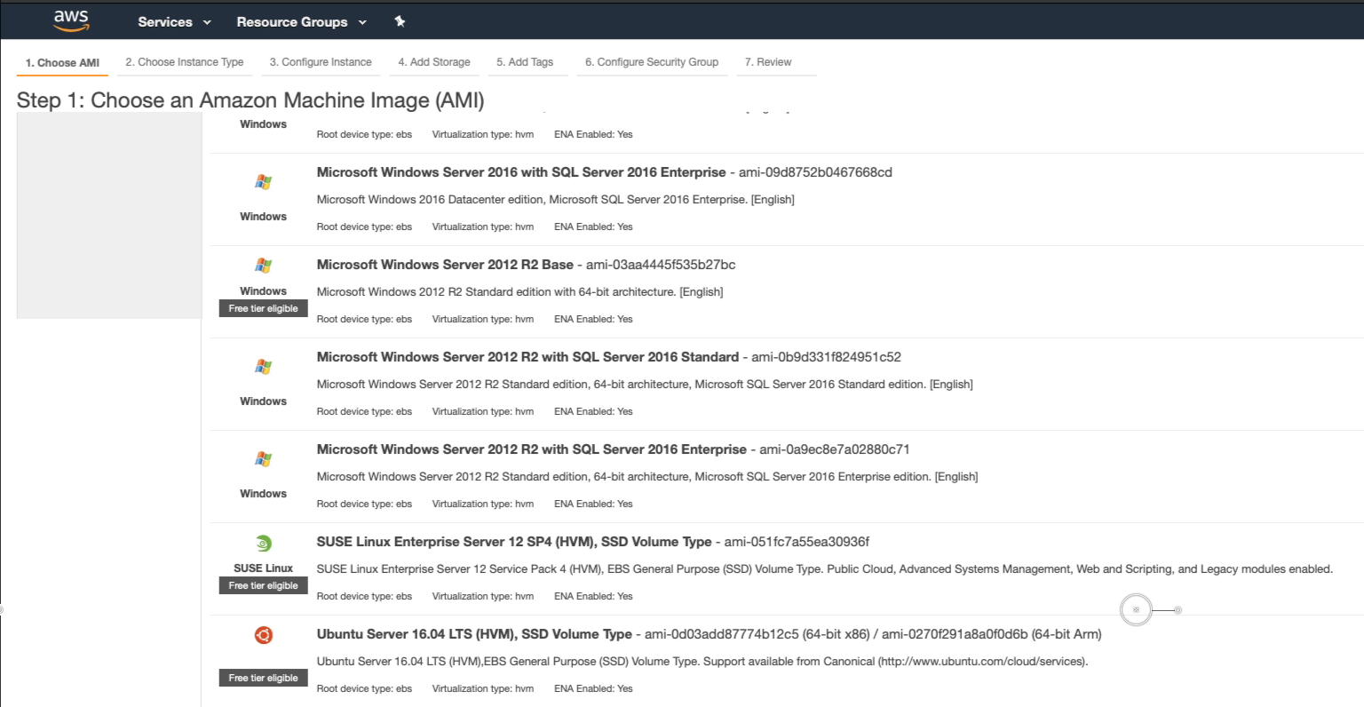Click Step 1 Choose an AMI heading
The width and height of the screenshot is (1364, 707).
click(x=250, y=100)
